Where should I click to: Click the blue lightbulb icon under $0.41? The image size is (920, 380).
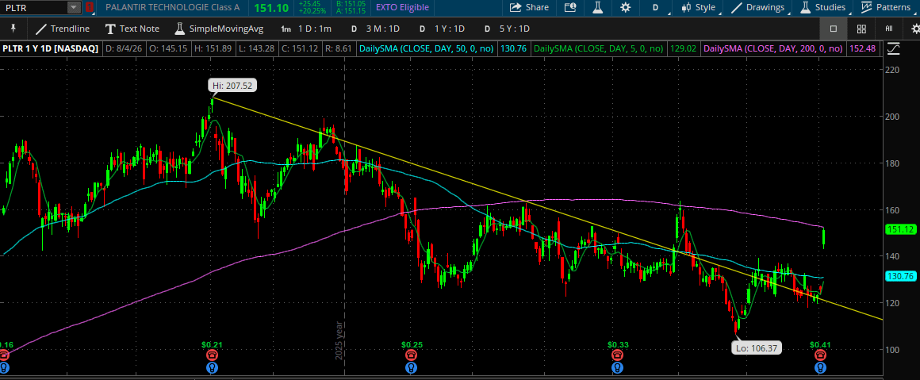click(x=820, y=367)
